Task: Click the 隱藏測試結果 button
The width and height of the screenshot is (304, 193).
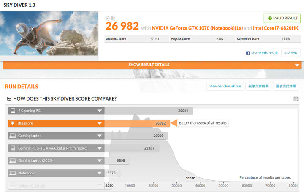Action: pyautogui.click(x=286, y=86)
